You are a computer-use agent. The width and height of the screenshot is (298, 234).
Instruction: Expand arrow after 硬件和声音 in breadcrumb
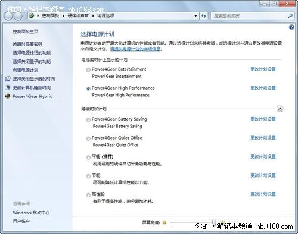click(93, 15)
